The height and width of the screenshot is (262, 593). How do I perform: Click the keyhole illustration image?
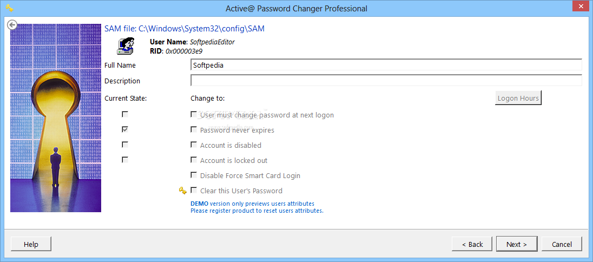56,118
